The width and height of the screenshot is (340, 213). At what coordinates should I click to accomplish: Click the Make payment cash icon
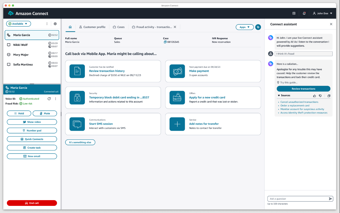(x=177, y=71)
